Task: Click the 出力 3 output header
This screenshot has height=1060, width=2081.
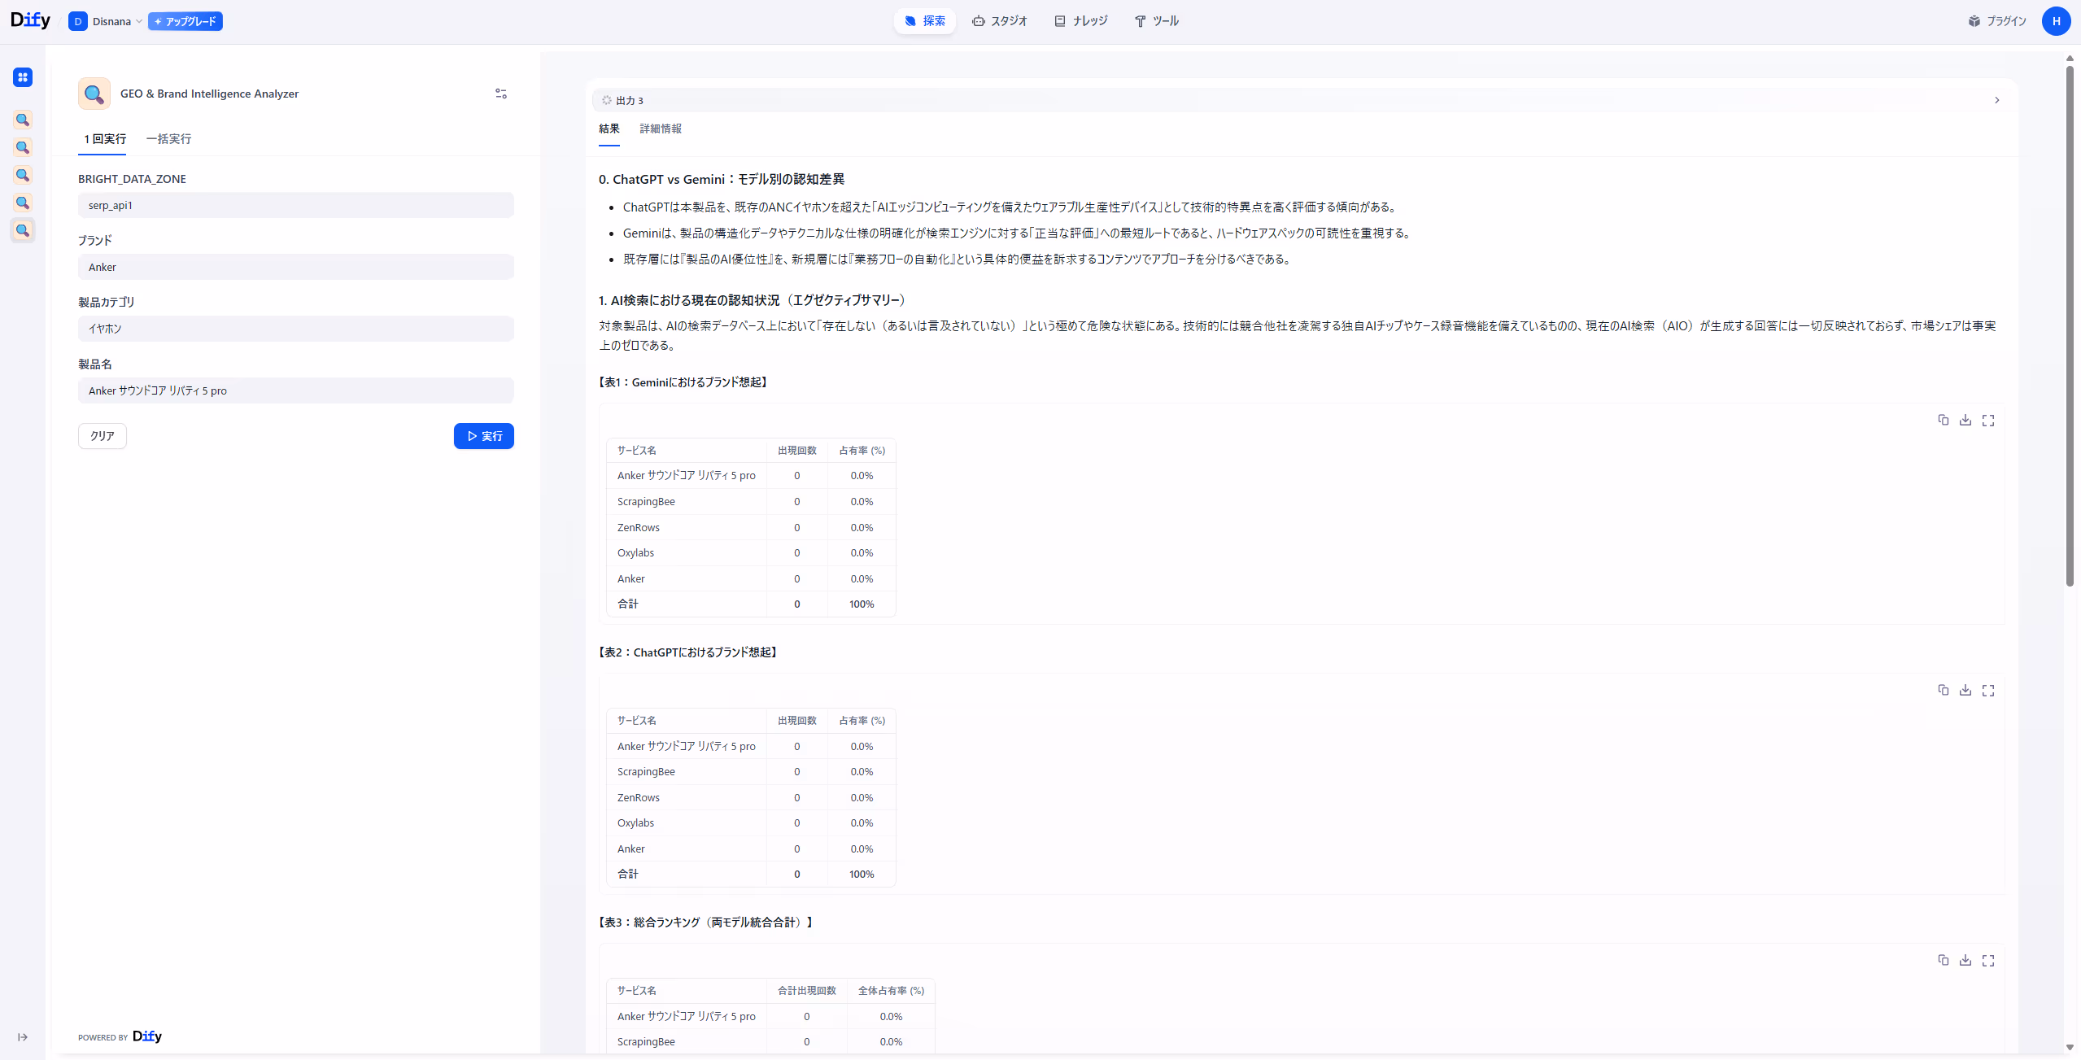Action: click(x=1302, y=100)
